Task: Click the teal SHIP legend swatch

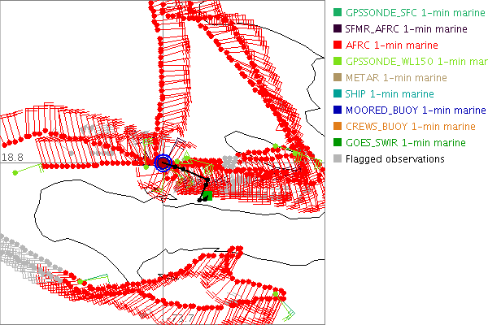Action: click(x=336, y=94)
